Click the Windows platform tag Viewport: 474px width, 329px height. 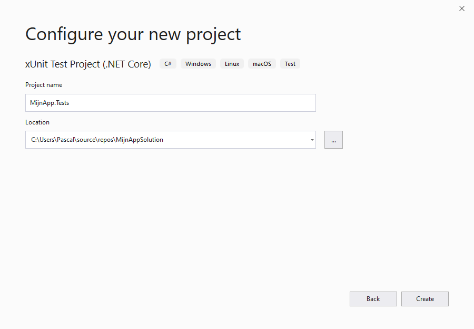[x=198, y=64]
